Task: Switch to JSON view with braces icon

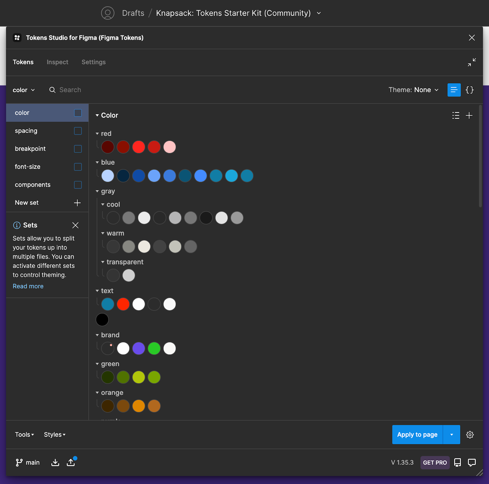Action: tap(469, 90)
